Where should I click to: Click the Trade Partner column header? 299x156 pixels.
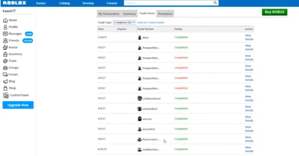click(145, 29)
